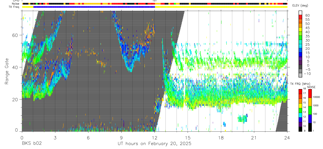Click the 3 tick on UT hours axis

55,137
